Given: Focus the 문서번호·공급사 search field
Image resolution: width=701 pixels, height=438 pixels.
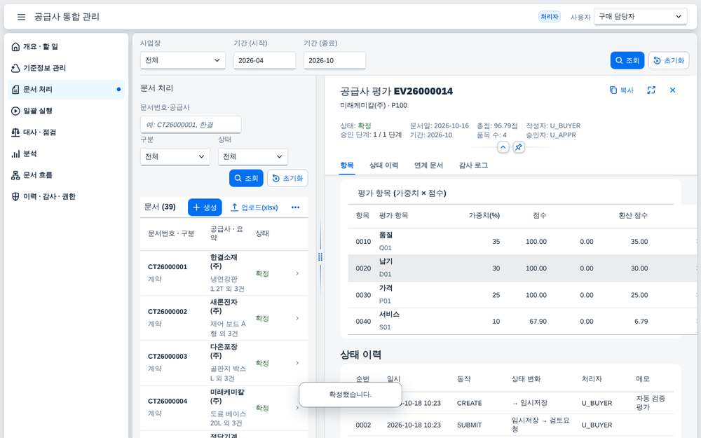Looking at the screenshot, I should (191, 125).
